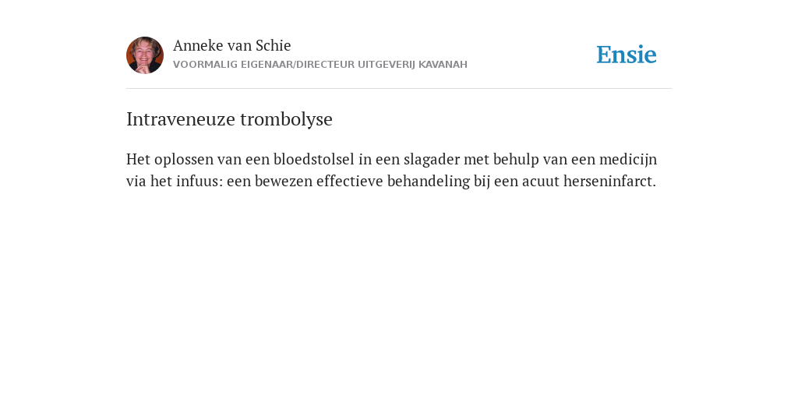The image size is (798, 399).
Task: Open the Ensie logo link
Action: (x=627, y=55)
